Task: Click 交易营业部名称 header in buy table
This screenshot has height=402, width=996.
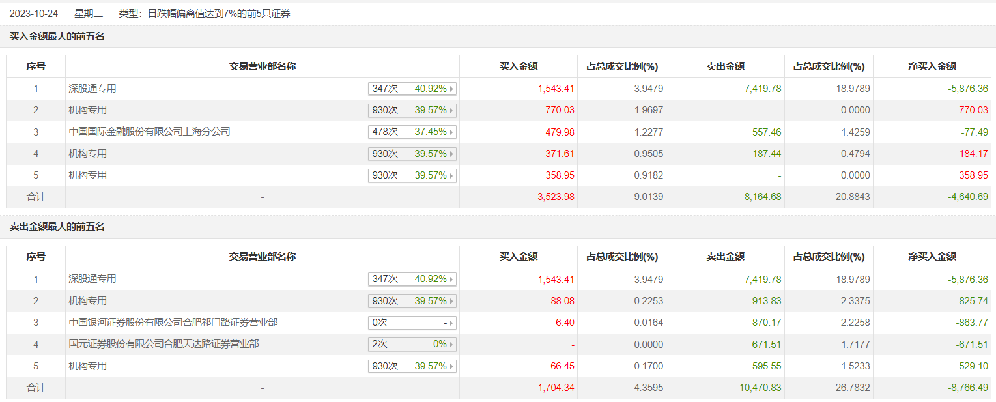Action: click(262, 66)
